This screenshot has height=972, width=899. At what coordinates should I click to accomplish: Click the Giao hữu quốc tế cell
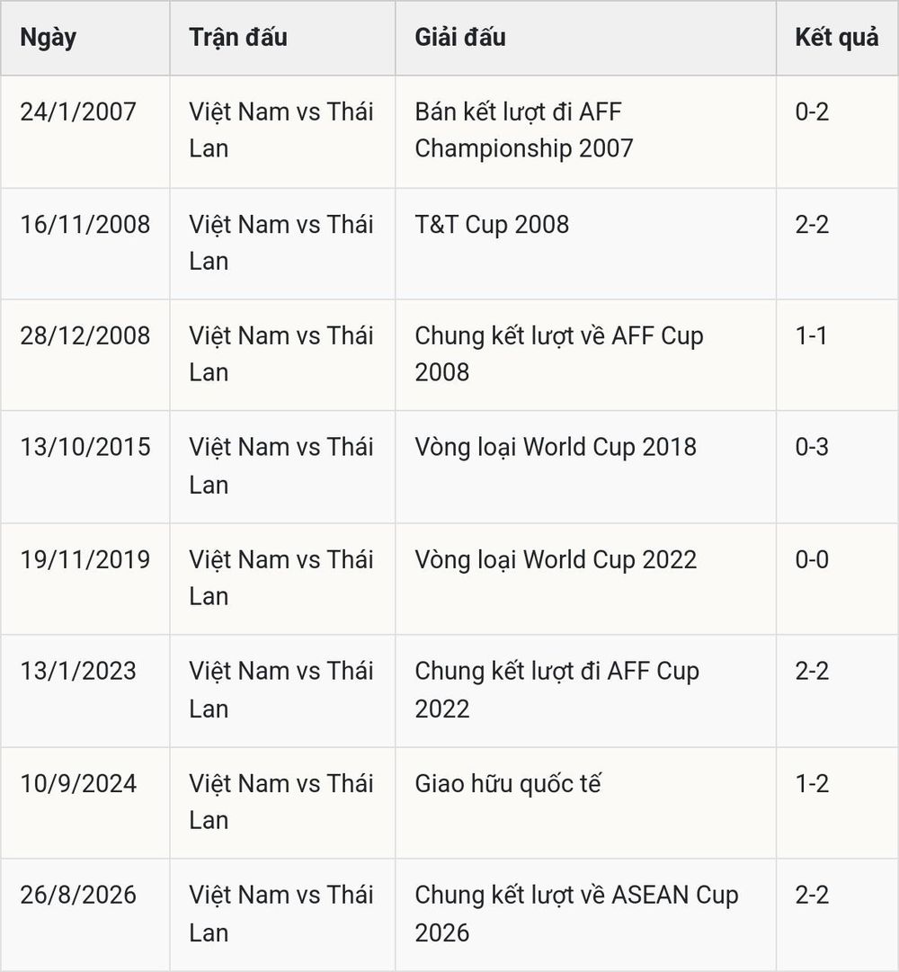pos(585,803)
